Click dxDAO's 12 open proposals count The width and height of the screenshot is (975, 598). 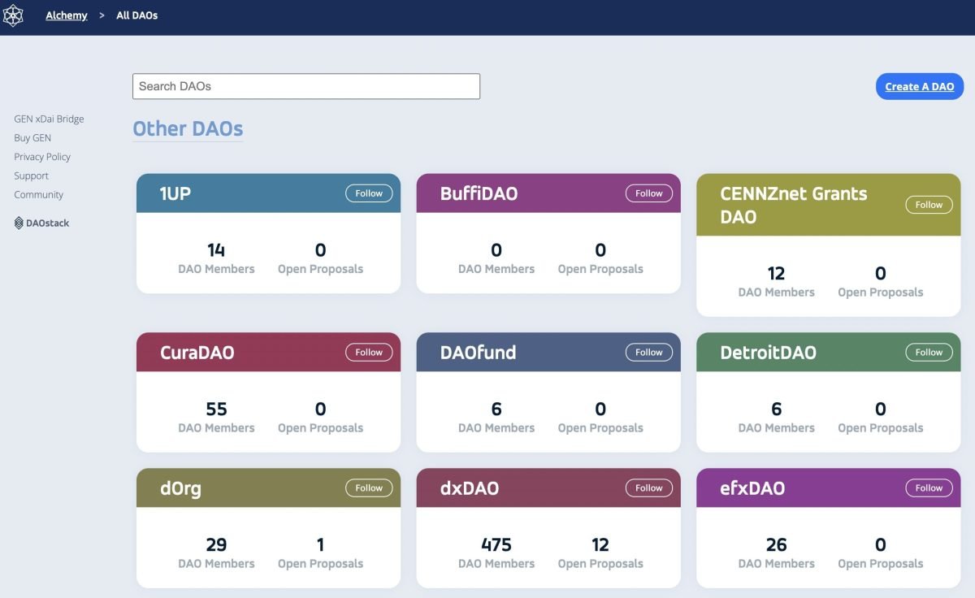point(600,544)
